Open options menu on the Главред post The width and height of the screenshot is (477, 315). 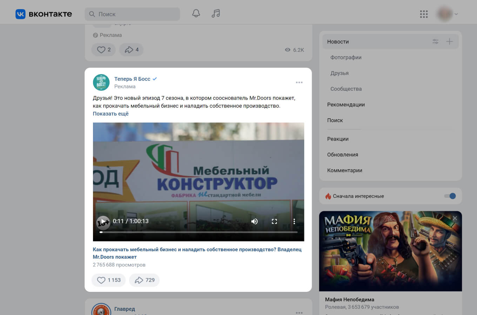tap(299, 313)
